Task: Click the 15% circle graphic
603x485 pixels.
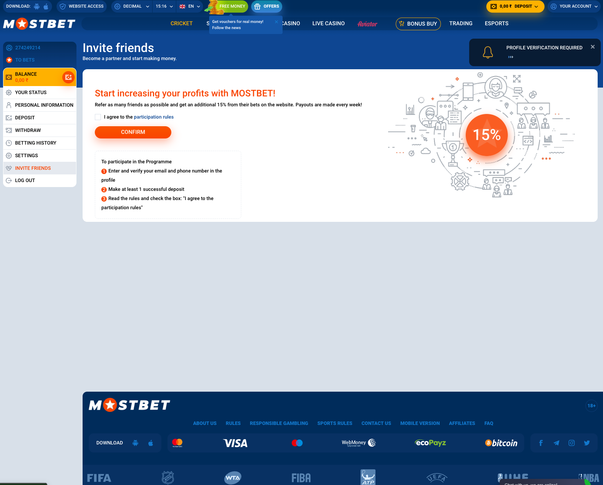Action: tap(487, 135)
